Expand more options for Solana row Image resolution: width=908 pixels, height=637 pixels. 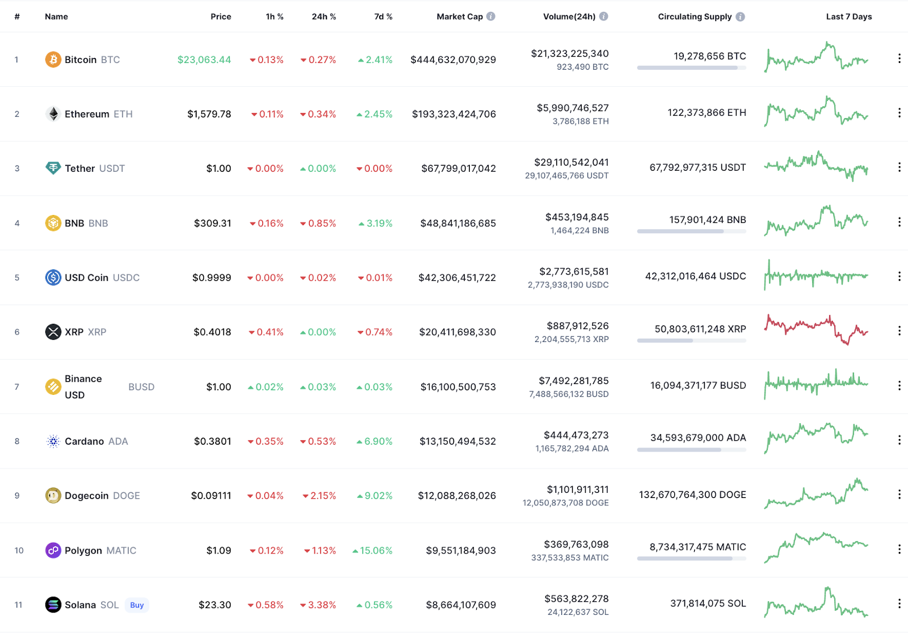[x=899, y=604]
